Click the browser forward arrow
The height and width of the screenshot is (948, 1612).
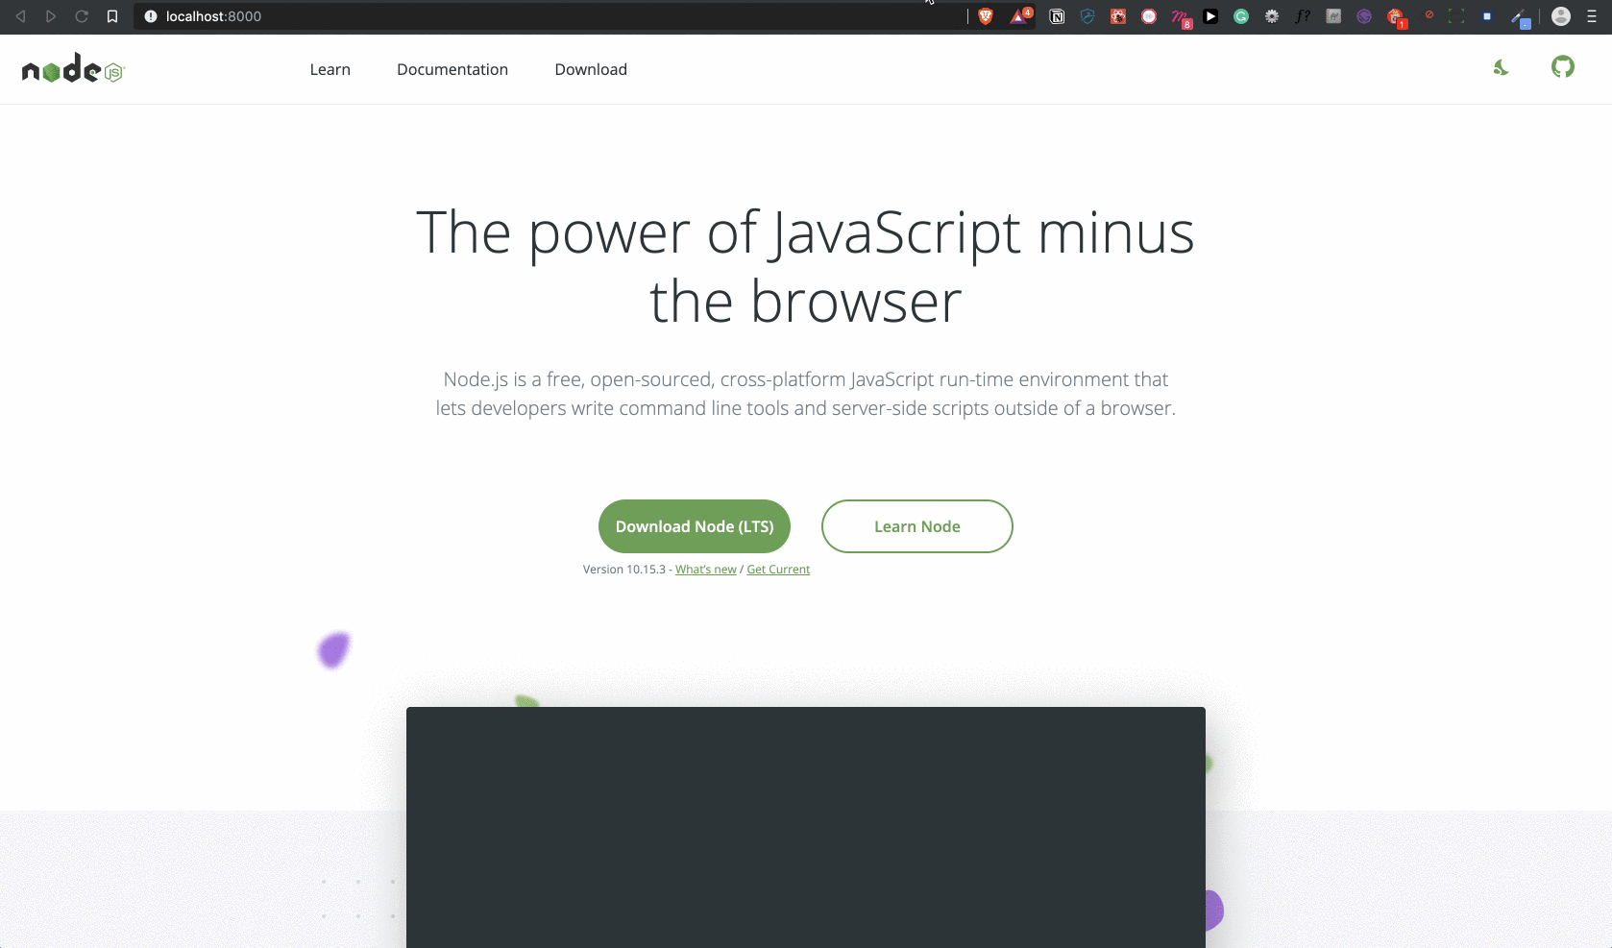(x=51, y=16)
